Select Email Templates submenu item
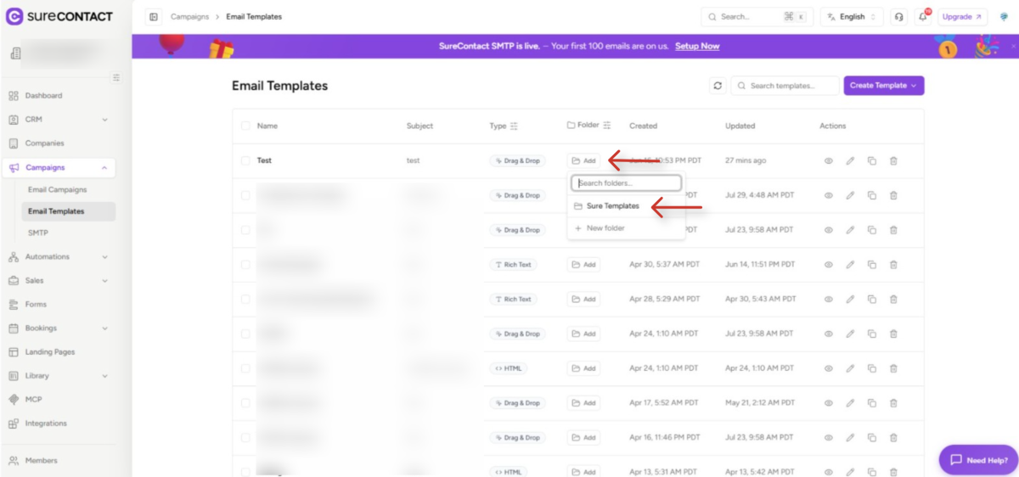Screen dimensions: 1019x477 pyautogui.click(x=68, y=211)
